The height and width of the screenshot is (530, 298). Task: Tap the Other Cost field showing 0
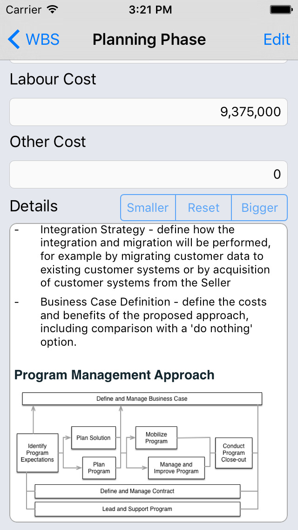149,174
